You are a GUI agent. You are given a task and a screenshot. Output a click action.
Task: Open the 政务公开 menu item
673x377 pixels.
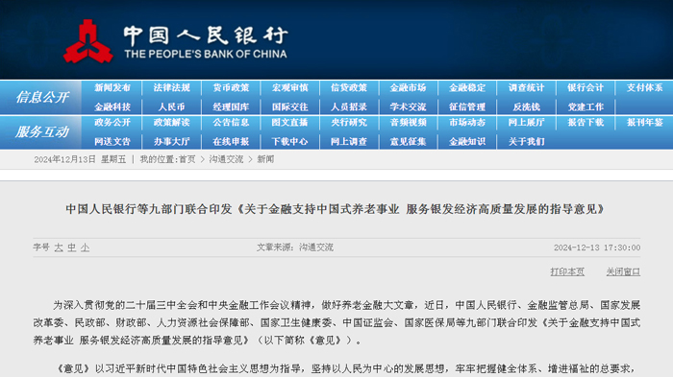tap(112, 123)
